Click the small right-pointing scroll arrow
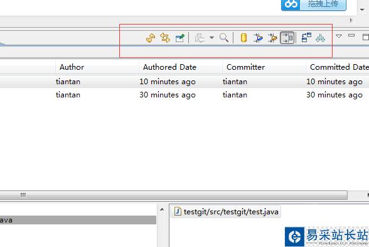Image resolution: width=369 pixels, height=247 pixels. pyautogui.click(x=351, y=20)
